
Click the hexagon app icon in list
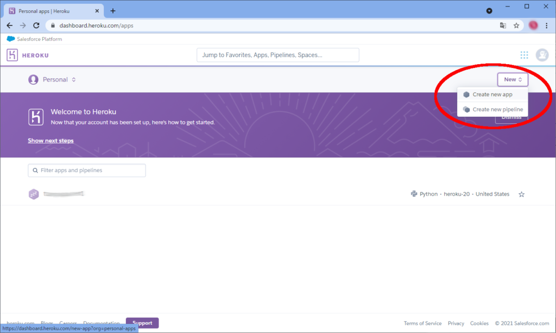(34, 194)
